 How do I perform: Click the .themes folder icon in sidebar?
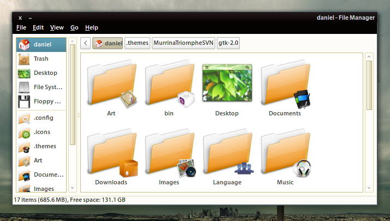24,147
